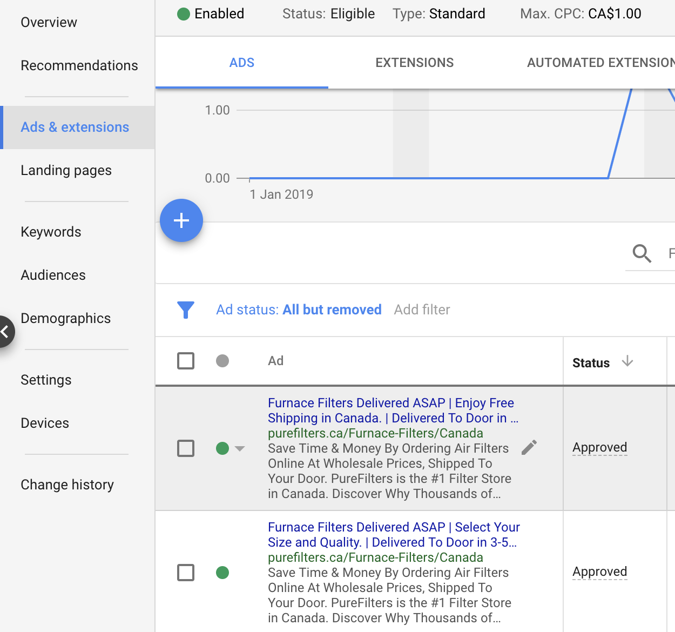675x632 pixels.
Task: Click the green status dot of second ad
Action: point(222,573)
